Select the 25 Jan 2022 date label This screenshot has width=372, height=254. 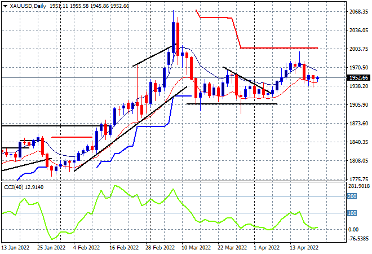click(51, 248)
